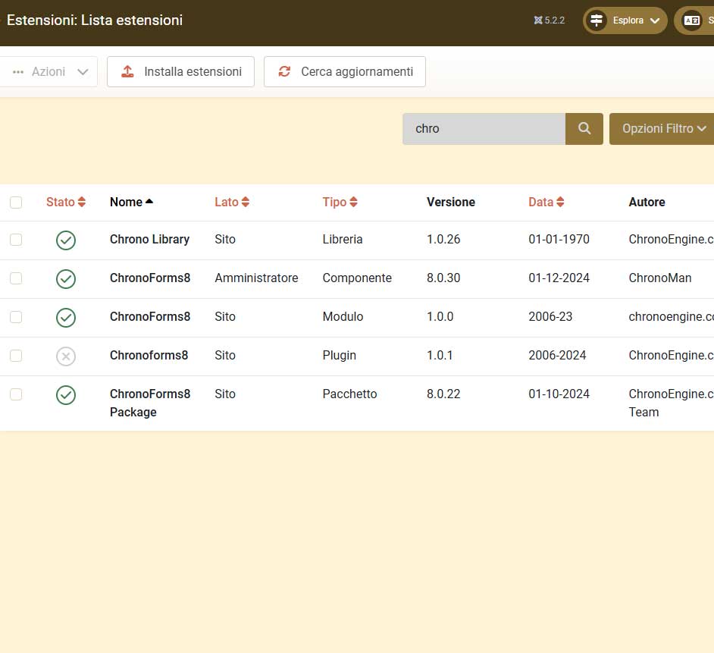Click the Joomla version 5.2.2 icon
714x653 pixels.
538,20
